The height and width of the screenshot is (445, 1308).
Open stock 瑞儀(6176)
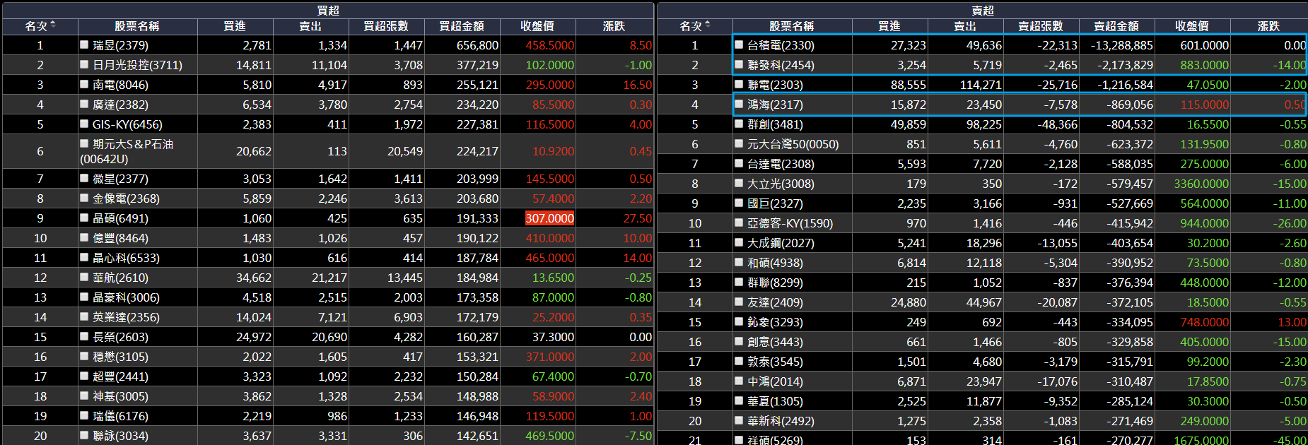pos(121,416)
